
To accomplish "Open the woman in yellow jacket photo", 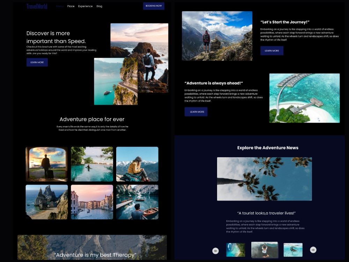I will [x=137, y=164].
